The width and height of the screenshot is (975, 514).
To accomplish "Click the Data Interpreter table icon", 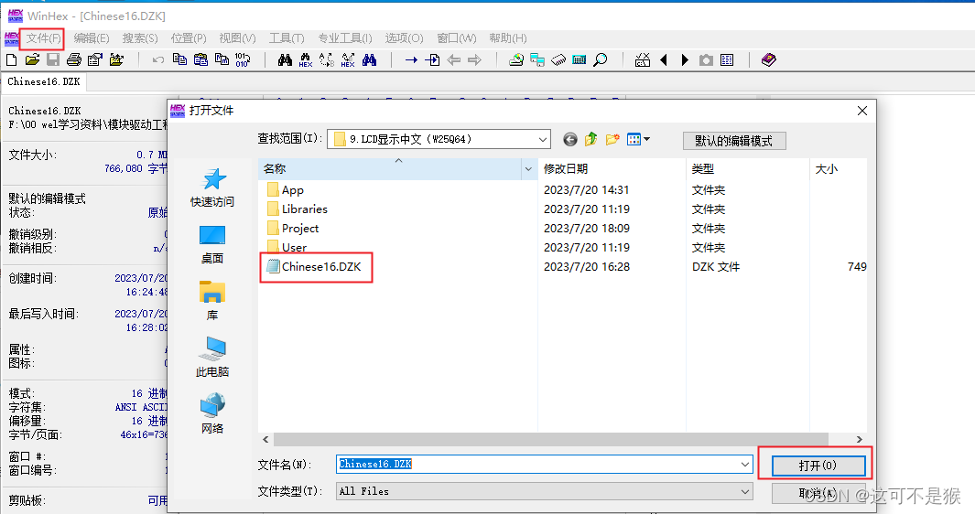I will coord(727,59).
